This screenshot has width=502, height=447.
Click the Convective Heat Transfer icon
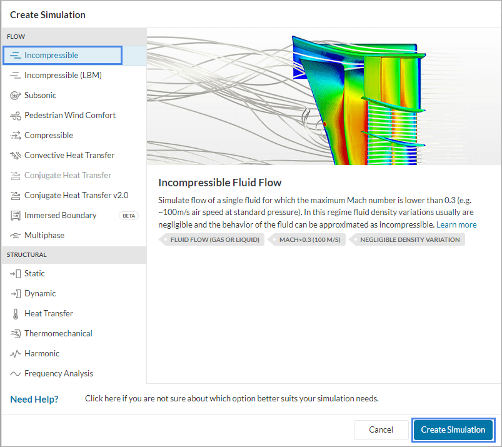[x=16, y=156]
